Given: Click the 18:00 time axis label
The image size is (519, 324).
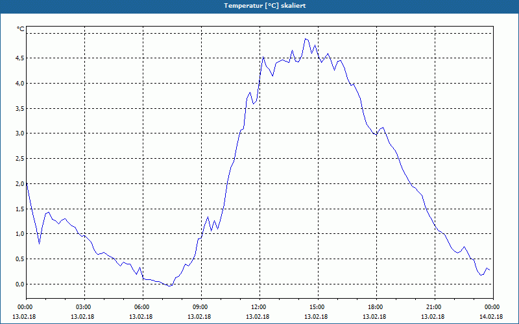Looking at the screenshot, I should [x=376, y=307].
